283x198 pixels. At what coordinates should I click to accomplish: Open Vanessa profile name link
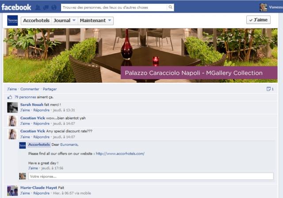(x=276, y=7)
